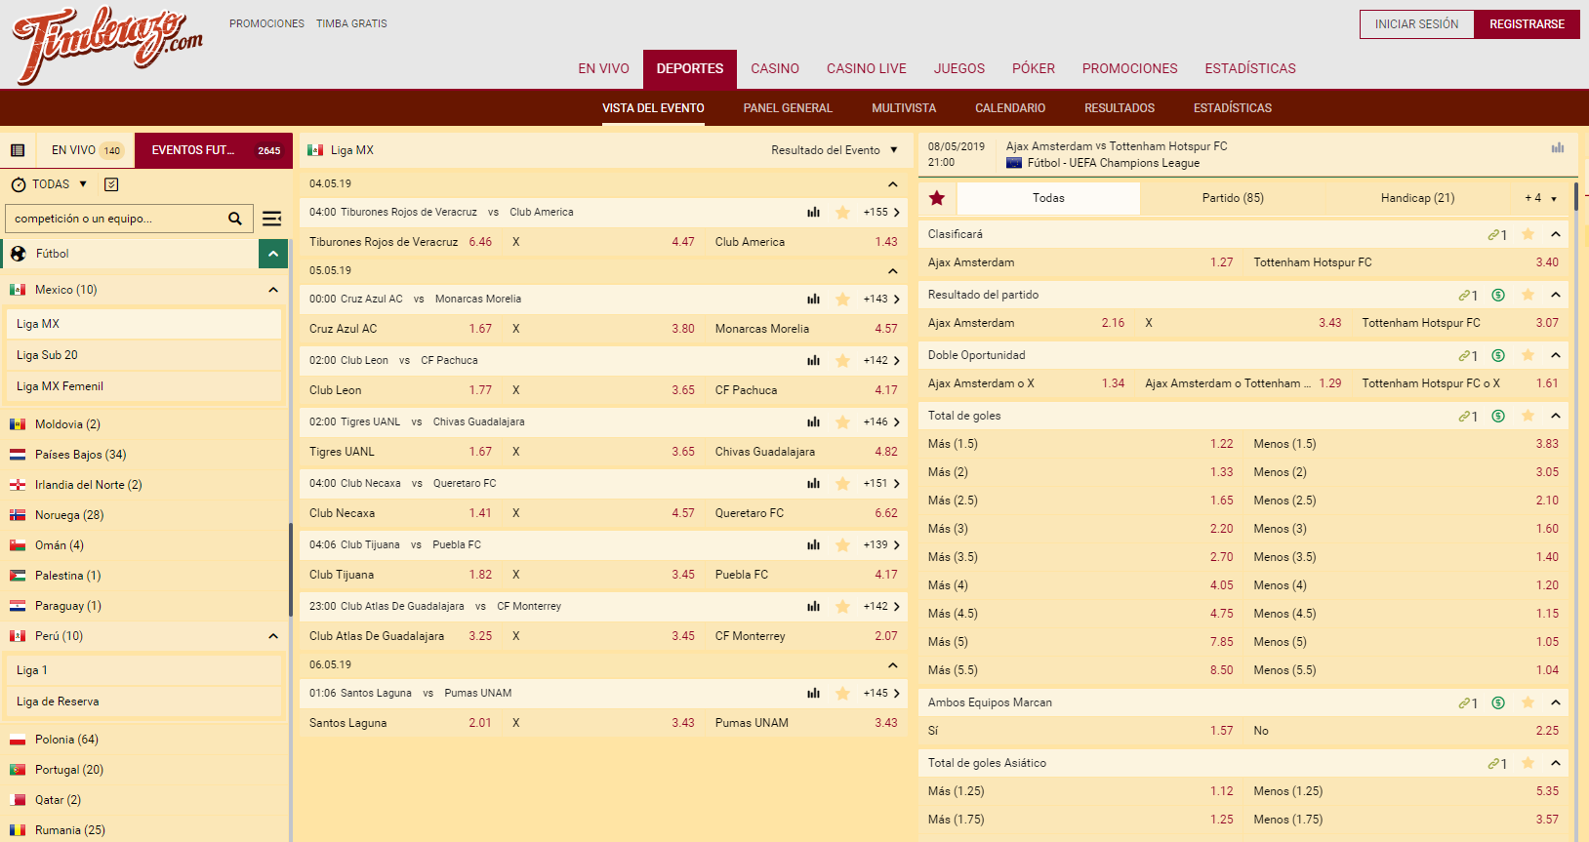The width and height of the screenshot is (1589, 842).
Task: Switch to the CASINO main menu
Action: (775, 68)
